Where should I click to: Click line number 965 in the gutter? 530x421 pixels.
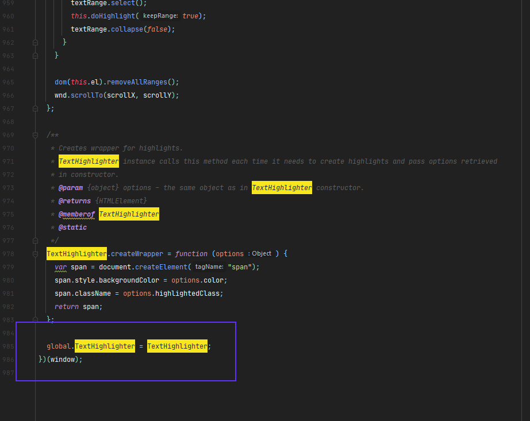tap(9, 82)
